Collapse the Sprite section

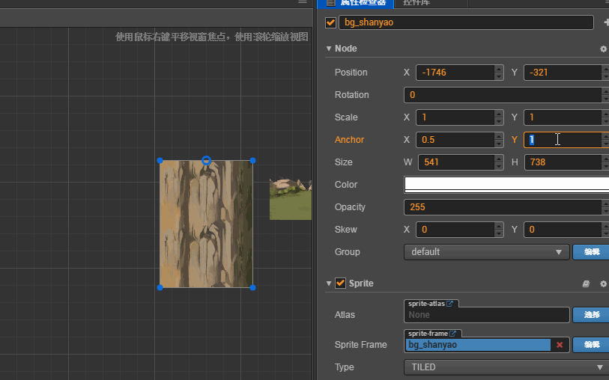tap(329, 284)
